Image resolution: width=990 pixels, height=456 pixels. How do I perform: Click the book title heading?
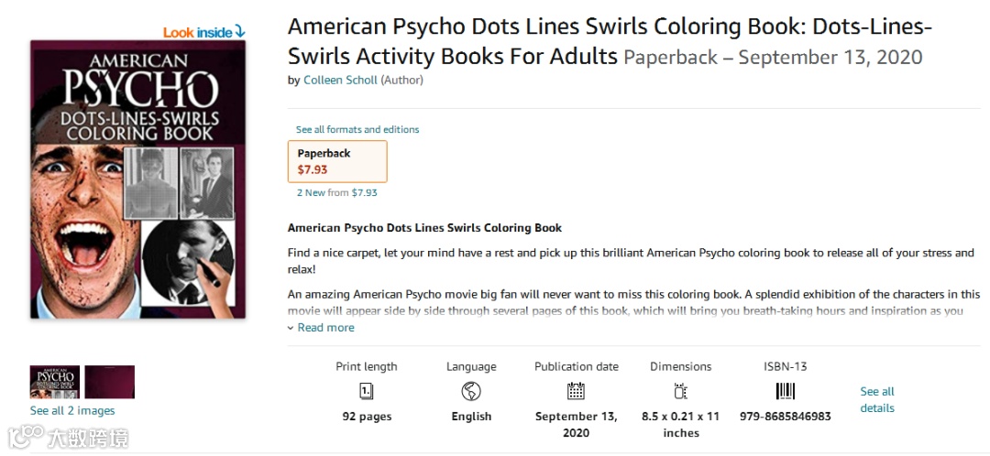[609, 41]
